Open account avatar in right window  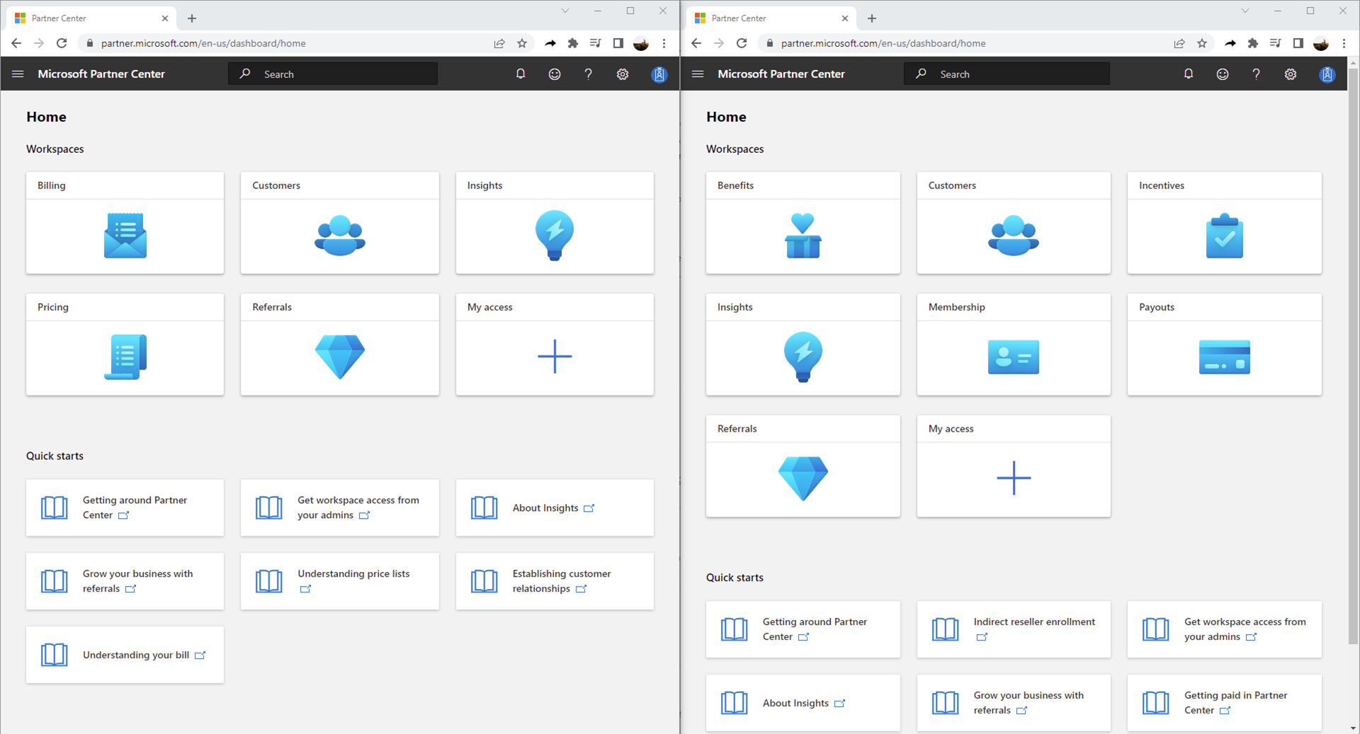pyautogui.click(x=1327, y=74)
